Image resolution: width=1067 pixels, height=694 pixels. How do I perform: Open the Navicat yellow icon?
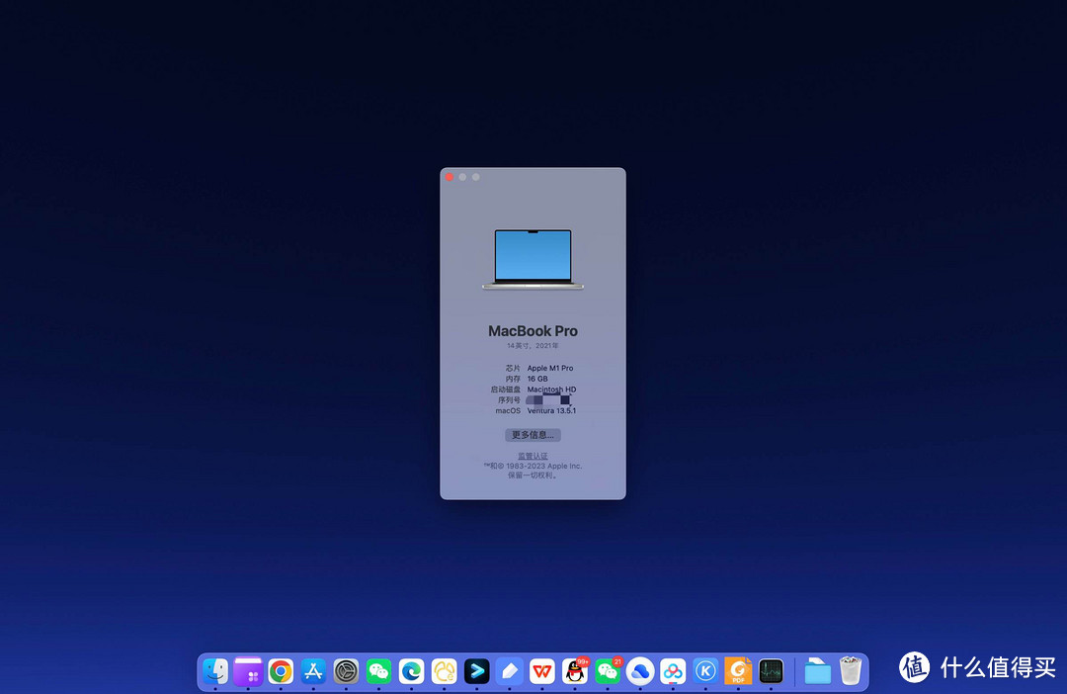point(445,671)
